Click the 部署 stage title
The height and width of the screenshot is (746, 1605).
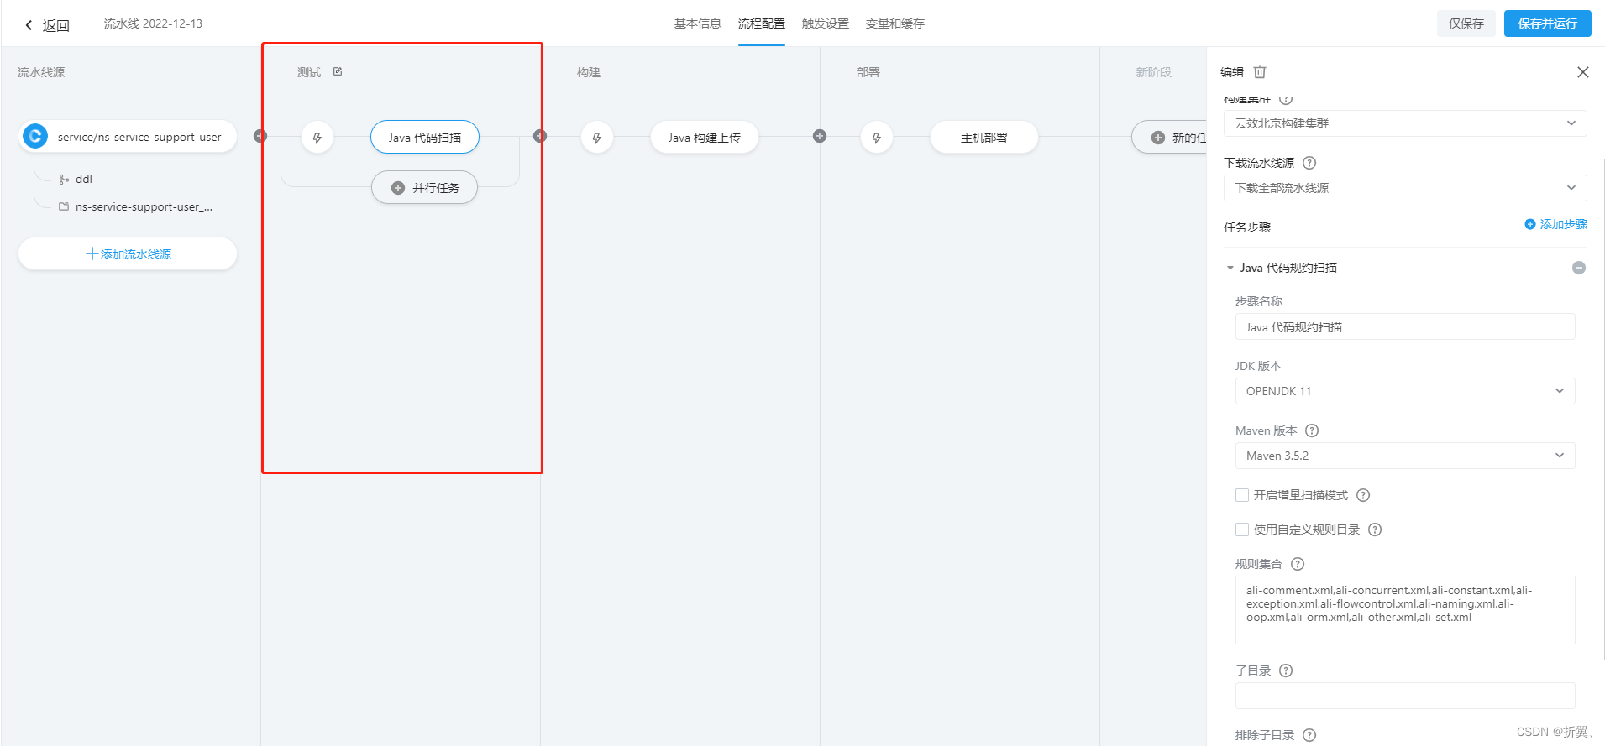point(868,72)
